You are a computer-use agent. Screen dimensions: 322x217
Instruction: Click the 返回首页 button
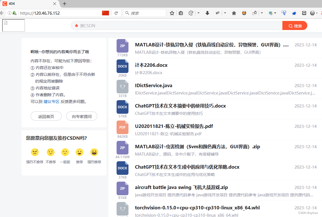click(x=46, y=116)
